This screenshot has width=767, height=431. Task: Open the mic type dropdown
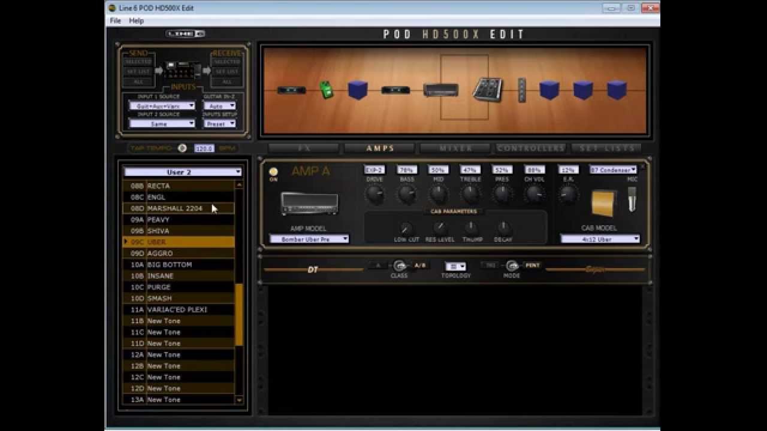pos(613,170)
